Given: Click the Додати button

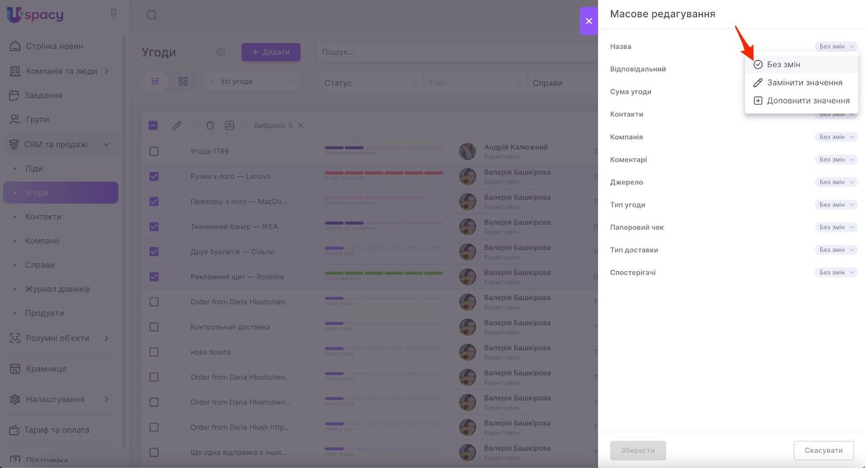Looking at the screenshot, I should 271,52.
